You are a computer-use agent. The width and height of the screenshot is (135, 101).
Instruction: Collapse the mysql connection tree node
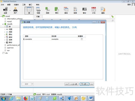tap(1, 16)
